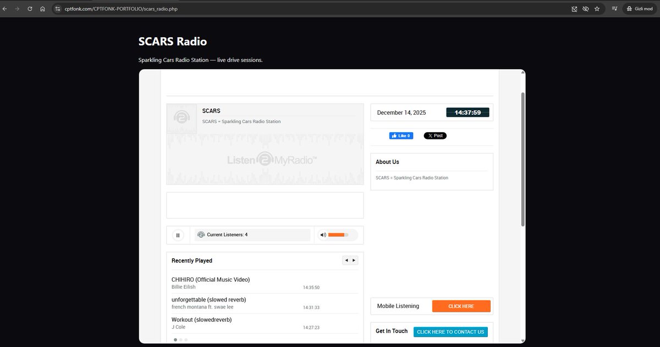
Task: Select CHIHIRO by Billie Eilish in the list
Action: tap(211, 283)
